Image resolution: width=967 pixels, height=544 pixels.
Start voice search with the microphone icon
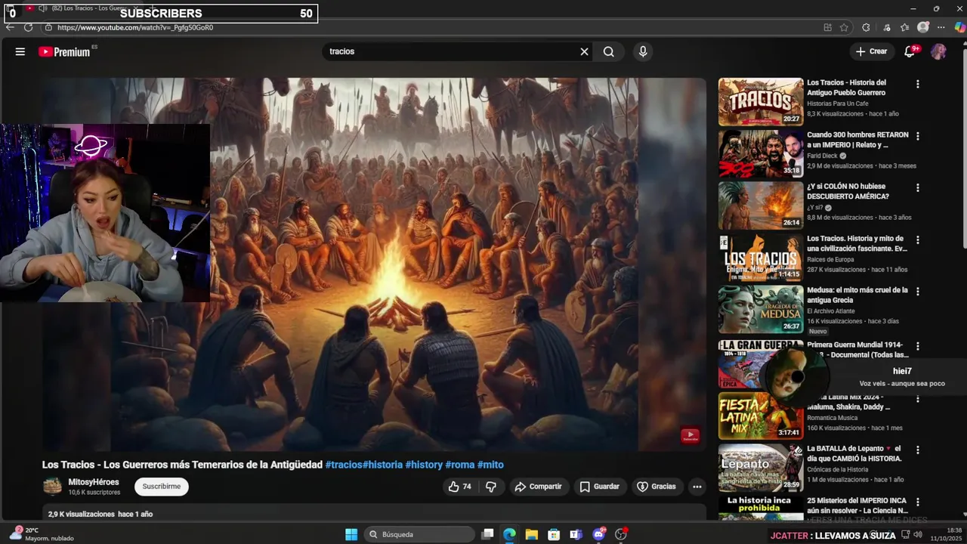[x=643, y=51]
